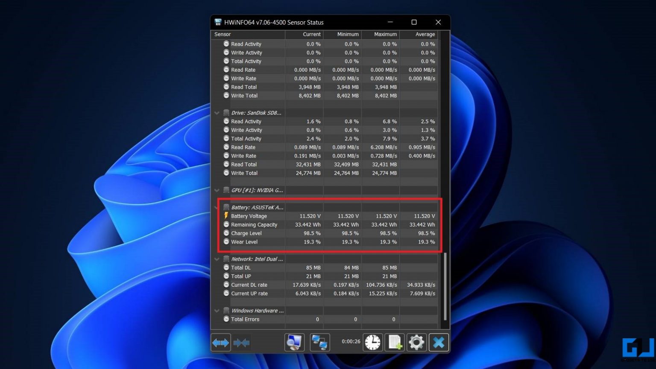Open sensor settings via the gear icon
The image size is (656, 369).
click(x=416, y=342)
